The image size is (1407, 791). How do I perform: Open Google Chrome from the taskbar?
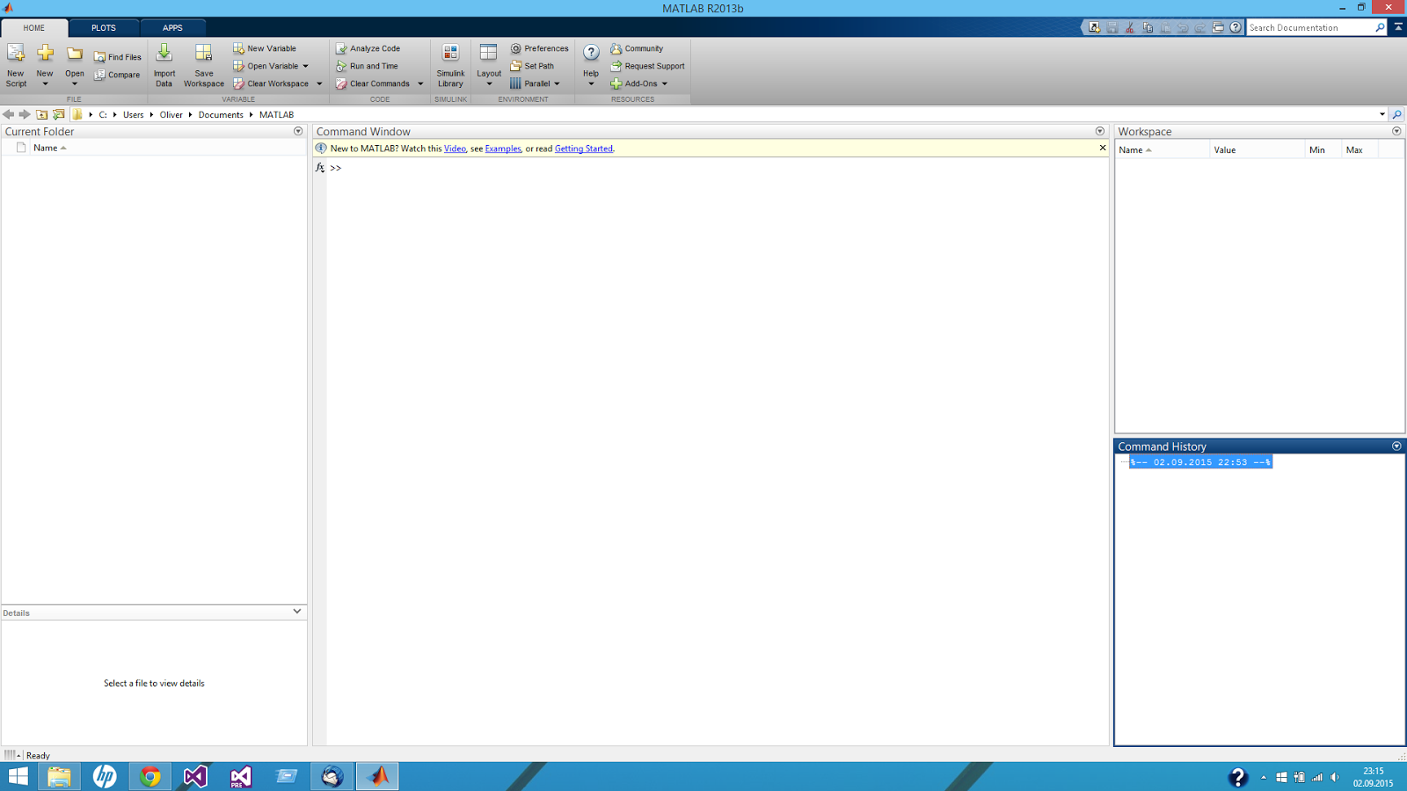click(149, 776)
